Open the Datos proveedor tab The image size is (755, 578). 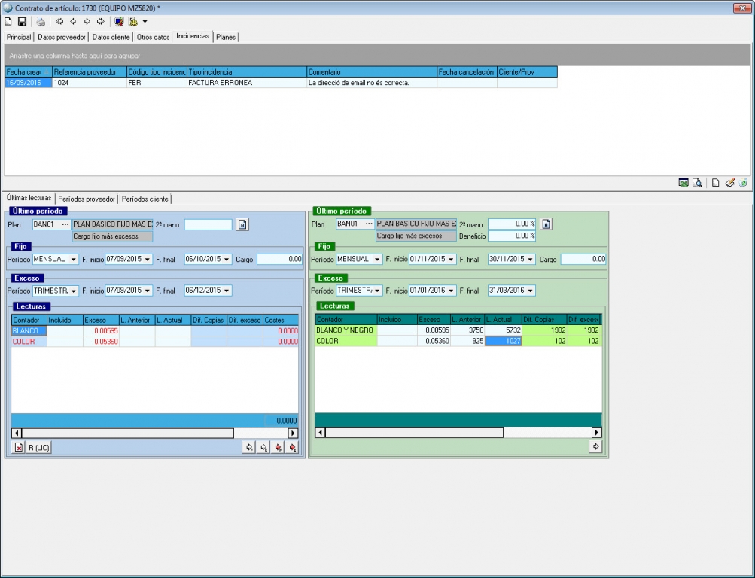click(62, 37)
